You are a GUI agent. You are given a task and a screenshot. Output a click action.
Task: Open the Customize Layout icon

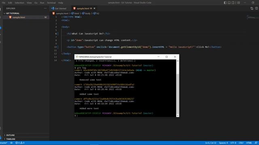(238, 3)
